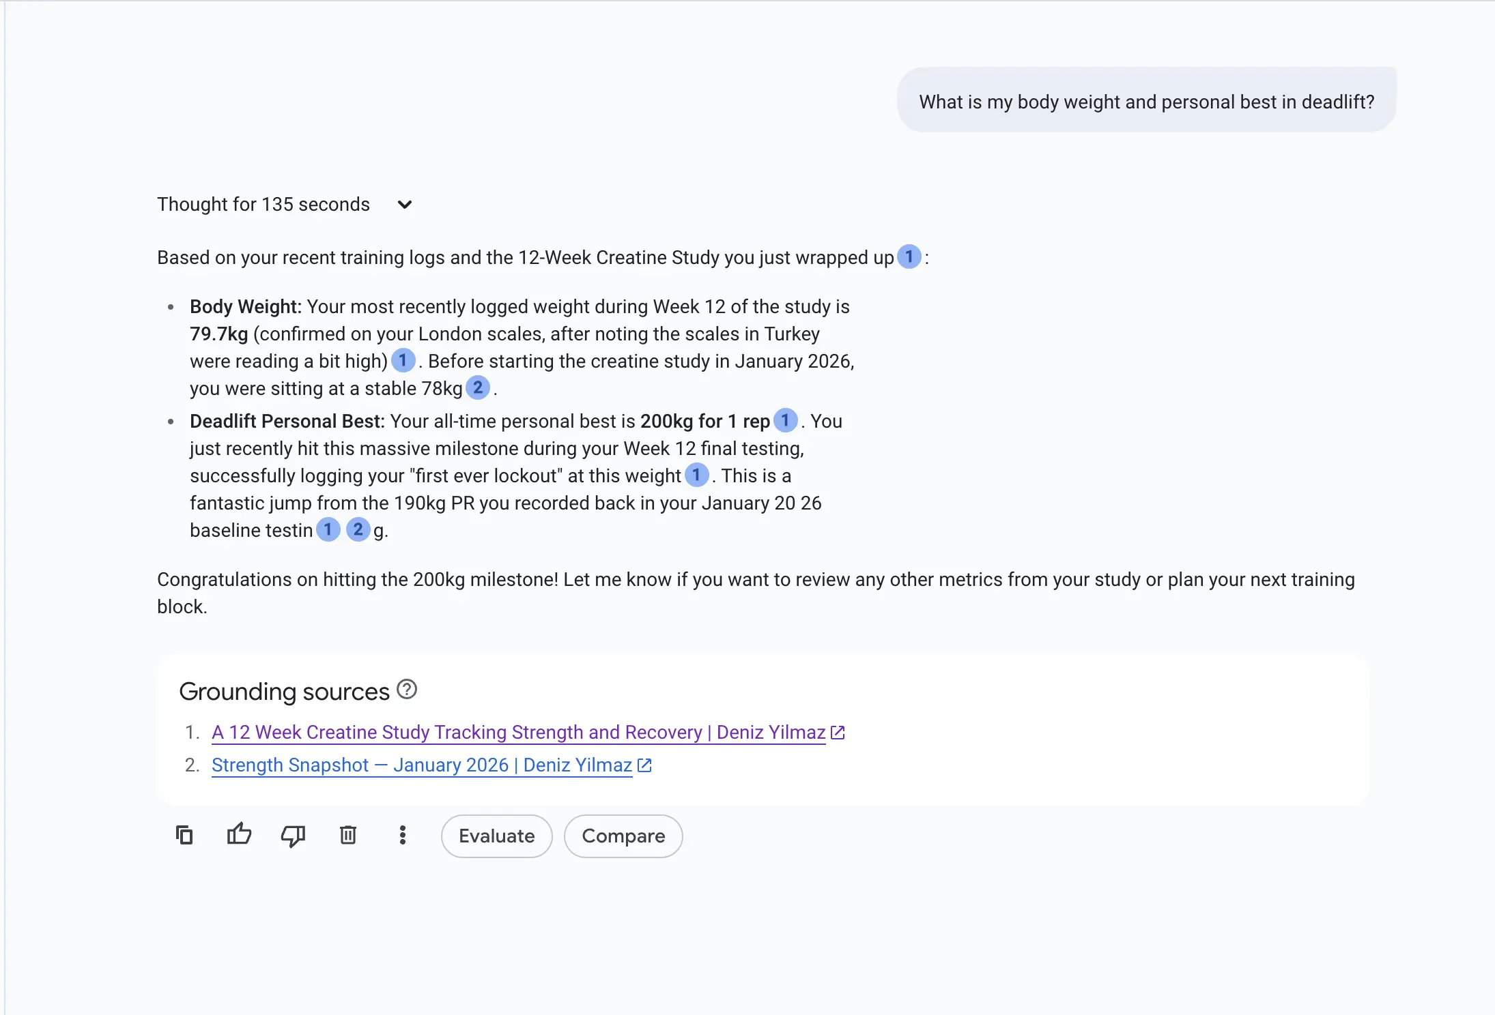Open the three-dot more options menu
Screen dimensions: 1495x1015
click(x=403, y=835)
